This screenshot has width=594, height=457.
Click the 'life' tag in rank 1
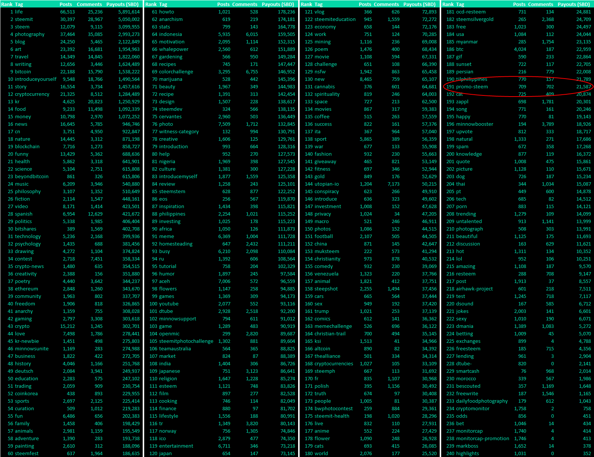(x=19, y=12)
